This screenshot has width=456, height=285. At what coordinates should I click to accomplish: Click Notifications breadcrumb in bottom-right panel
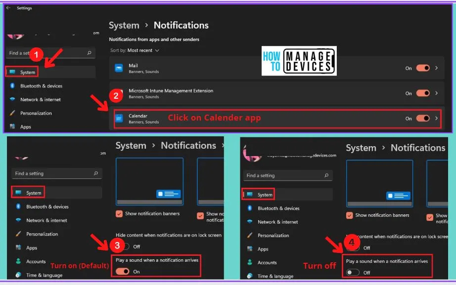click(x=418, y=148)
